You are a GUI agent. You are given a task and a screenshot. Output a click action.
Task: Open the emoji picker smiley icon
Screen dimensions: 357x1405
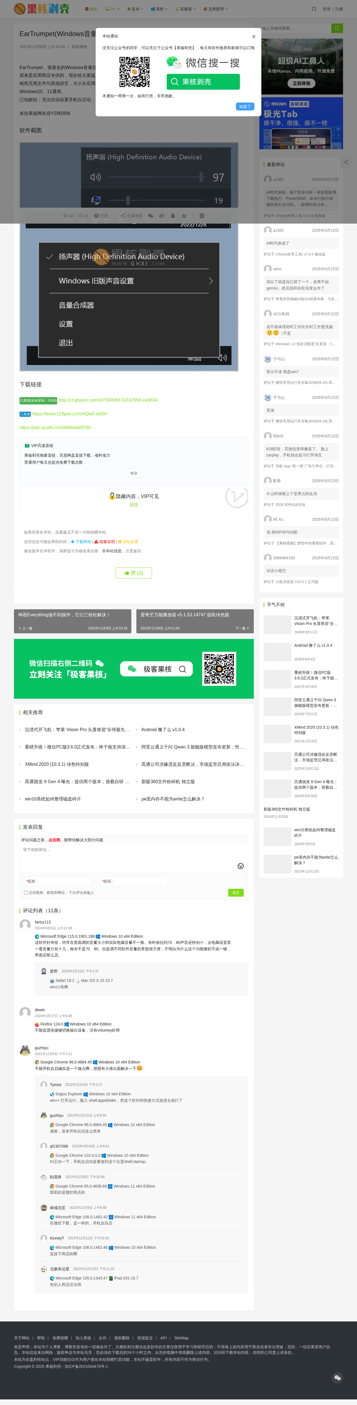240,866
